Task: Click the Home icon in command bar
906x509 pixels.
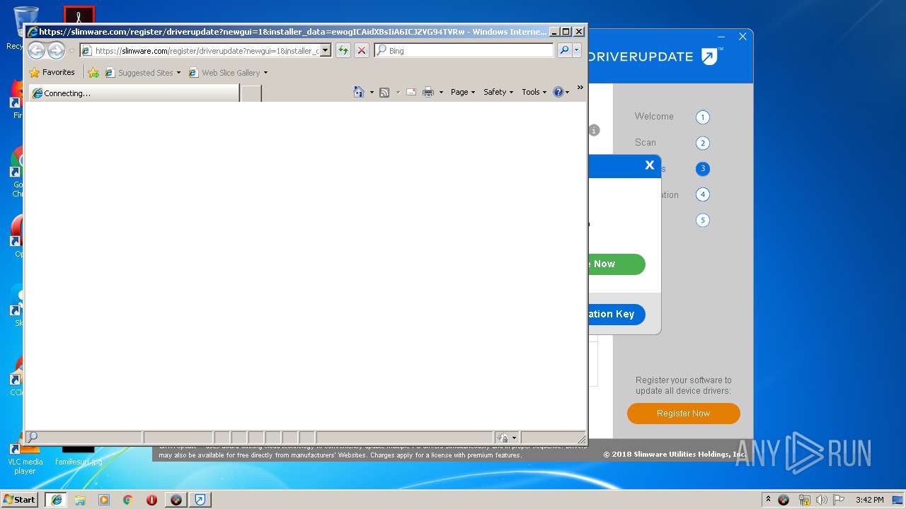Action: tap(359, 92)
